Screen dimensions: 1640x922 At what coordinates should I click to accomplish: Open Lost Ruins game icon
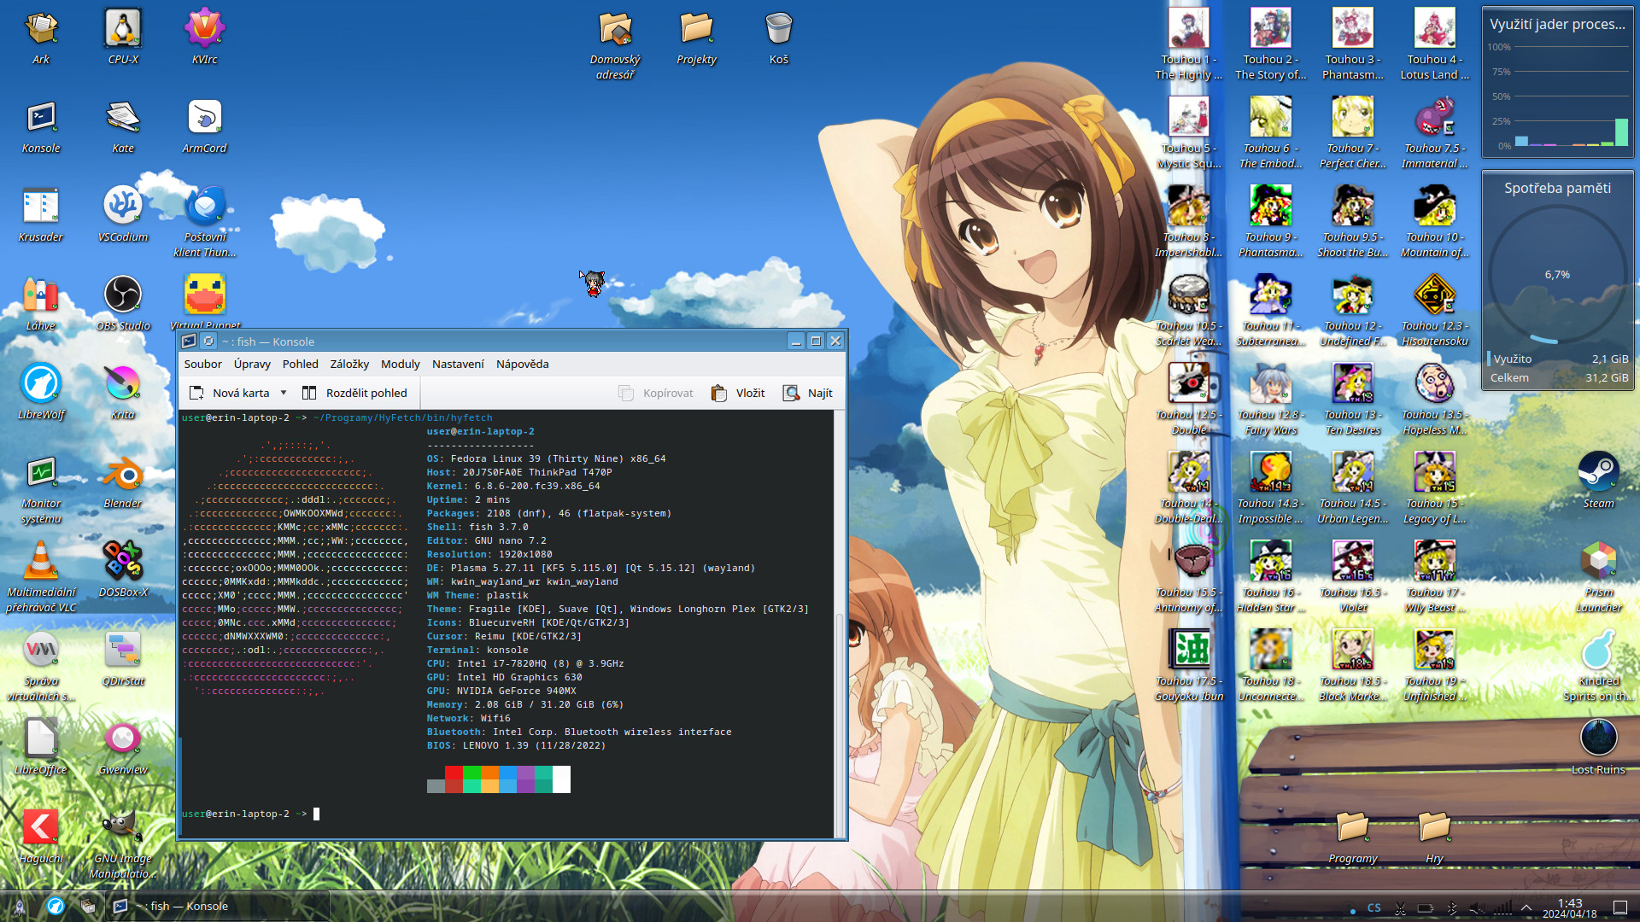[1598, 748]
